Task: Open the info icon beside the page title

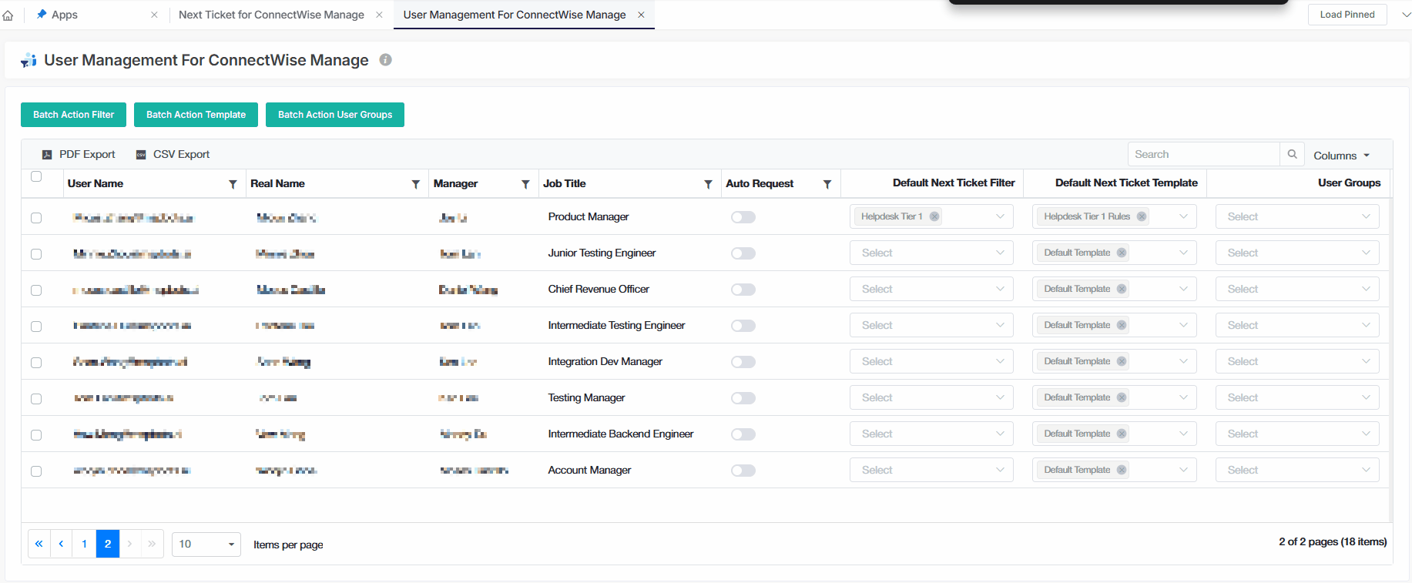Action: 386,59
